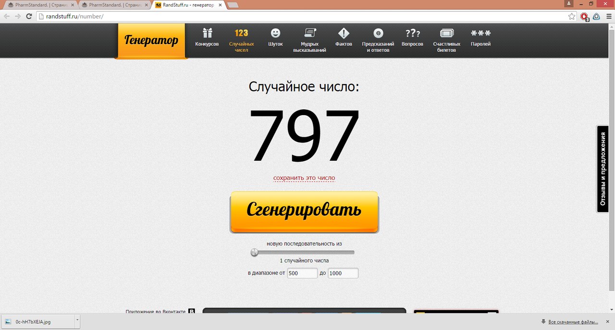Click the сохранить это число link

[304, 178]
